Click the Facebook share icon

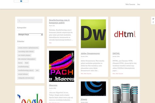[x=153, y=22]
